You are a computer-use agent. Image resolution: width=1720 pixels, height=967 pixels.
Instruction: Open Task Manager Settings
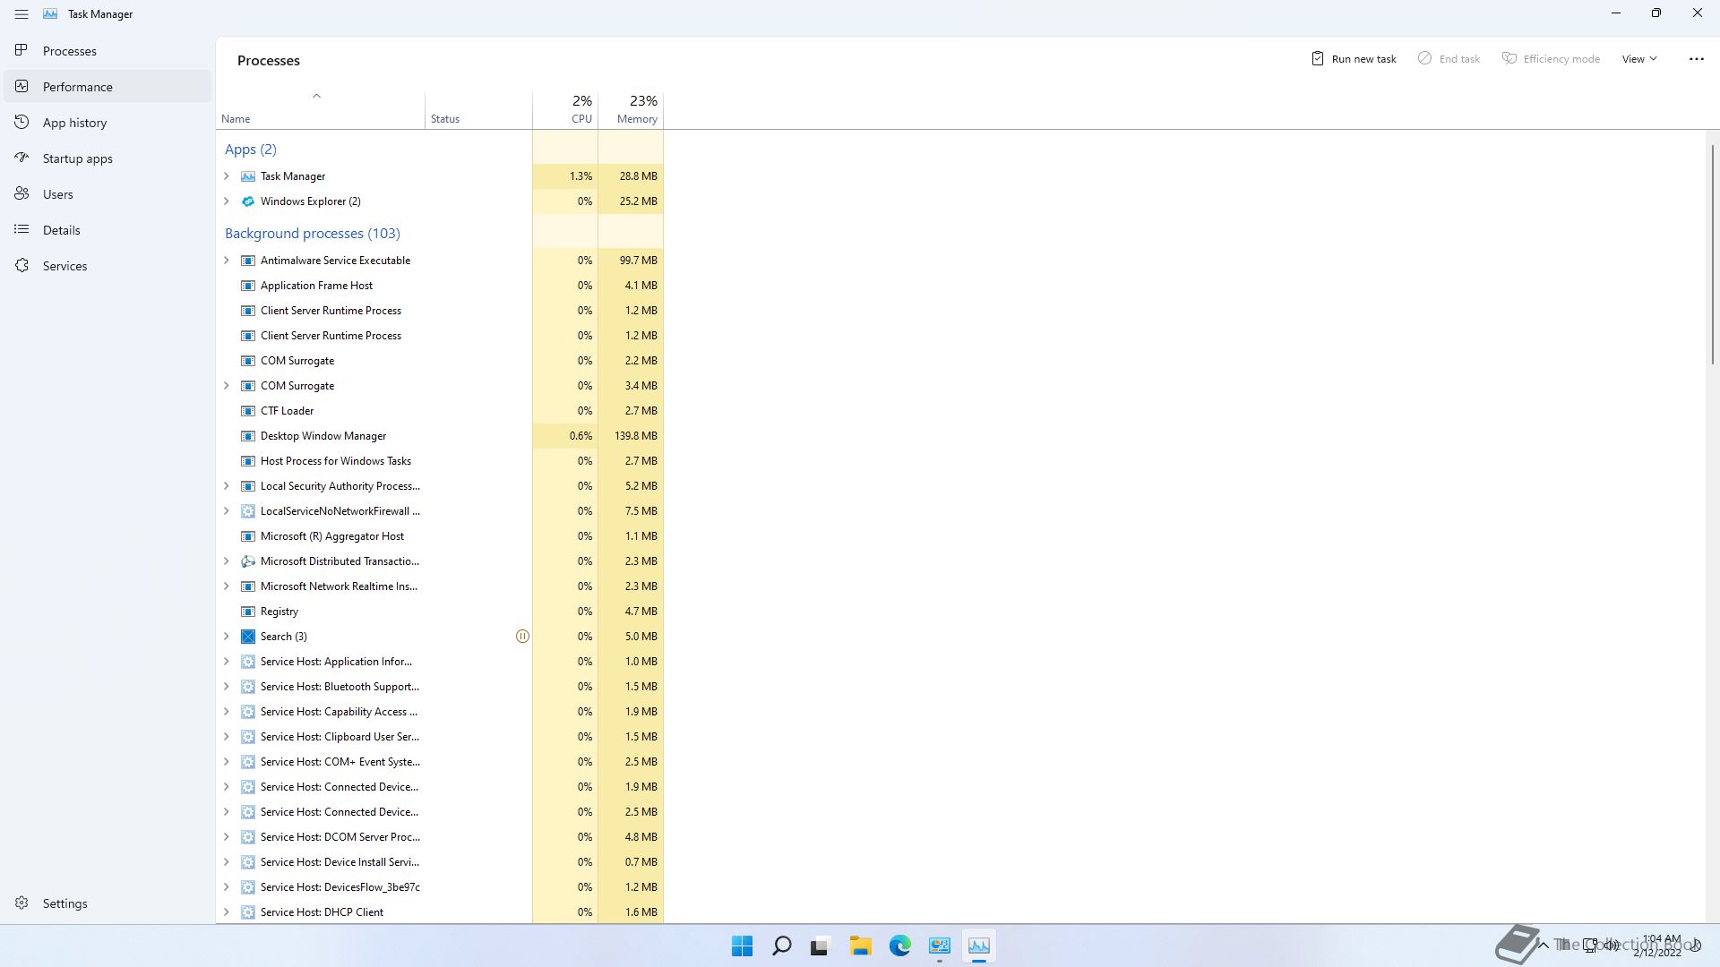click(x=107, y=903)
